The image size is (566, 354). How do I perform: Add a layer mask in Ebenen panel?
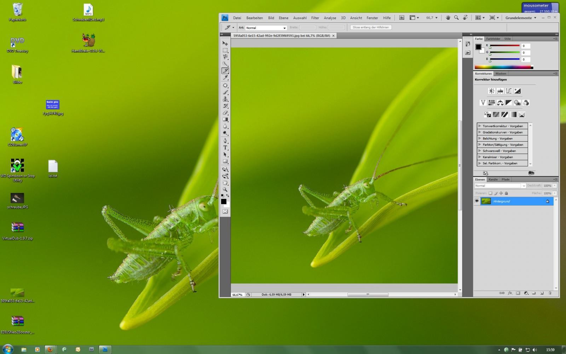tap(518, 293)
